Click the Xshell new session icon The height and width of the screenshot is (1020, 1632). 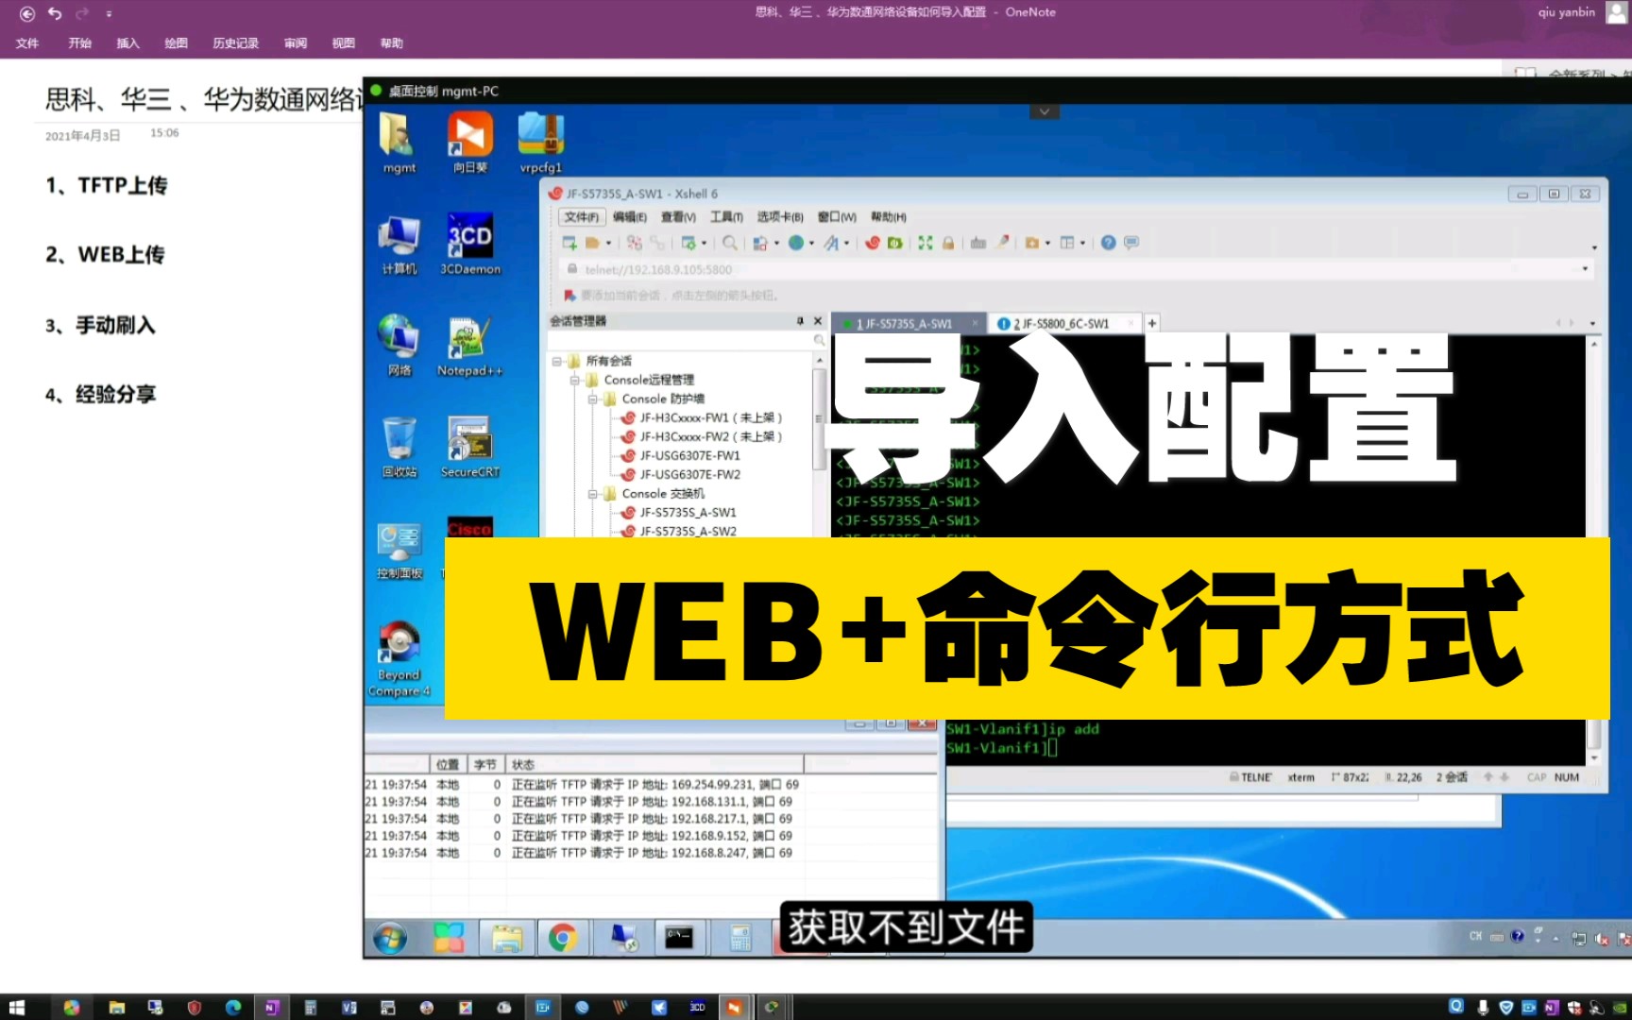point(569,243)
